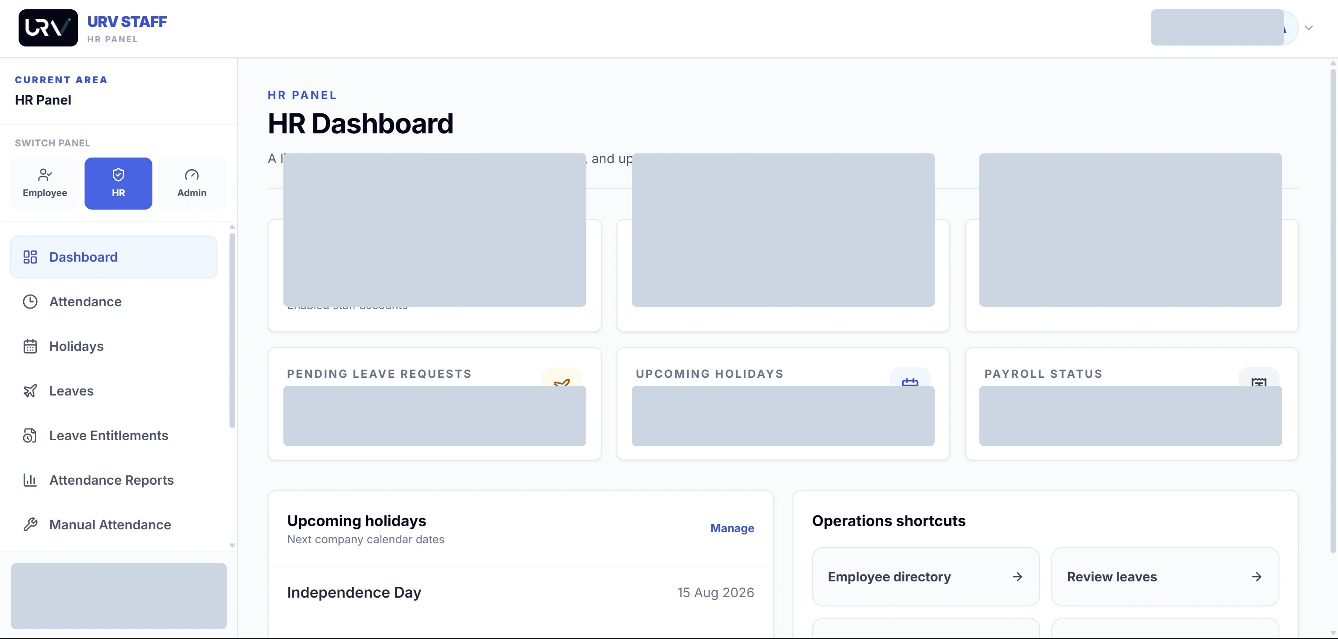Click the Leaves airplane icon
The image size is (1338, 639).
(30, 391)
